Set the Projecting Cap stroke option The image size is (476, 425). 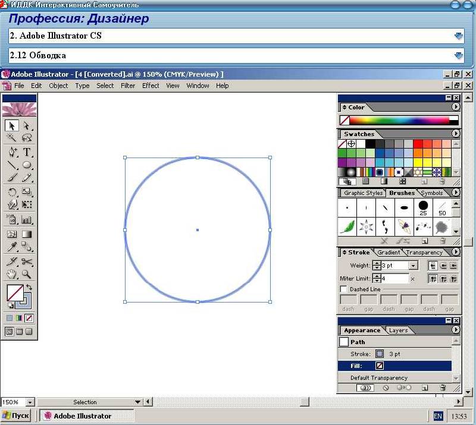coord(453,266)
